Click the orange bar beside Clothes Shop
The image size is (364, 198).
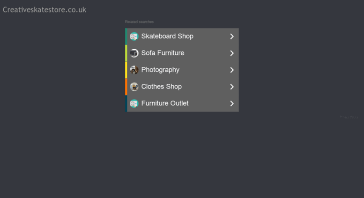tap(126, 87)
